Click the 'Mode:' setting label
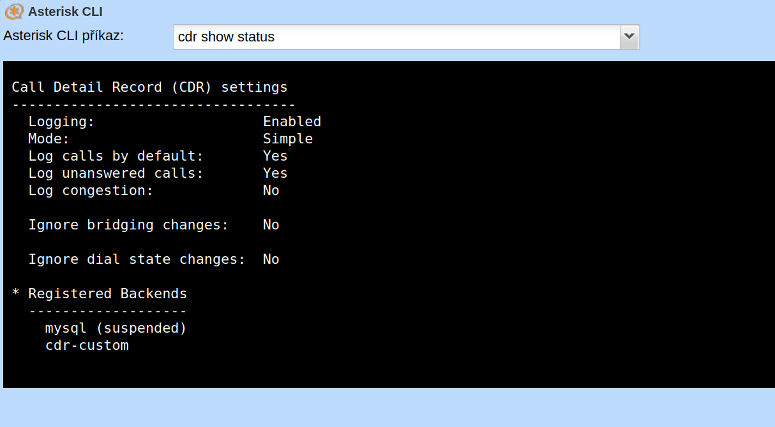 point(49,139)
